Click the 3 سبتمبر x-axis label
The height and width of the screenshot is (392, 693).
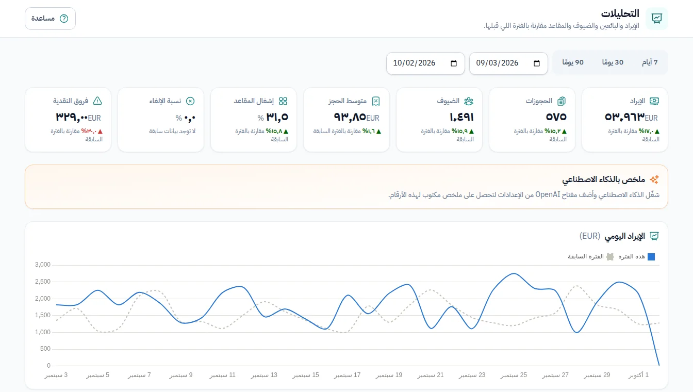(56, 375)
